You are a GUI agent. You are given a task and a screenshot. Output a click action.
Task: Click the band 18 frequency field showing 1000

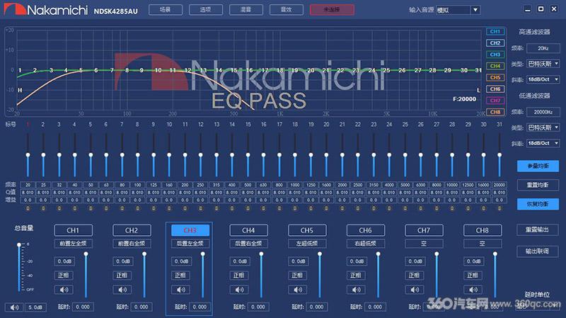[295, 185]
